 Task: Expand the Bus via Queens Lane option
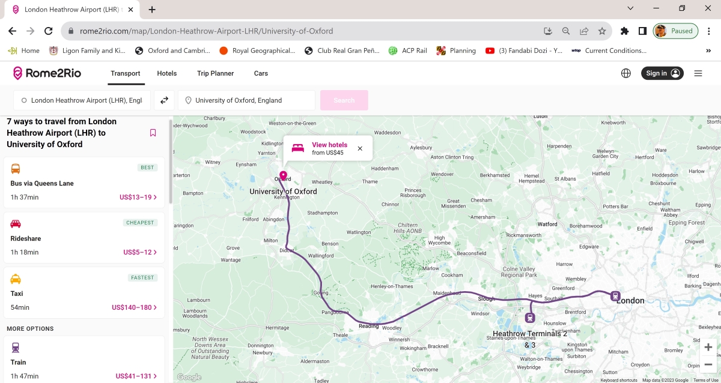click(x=84, y=183)
